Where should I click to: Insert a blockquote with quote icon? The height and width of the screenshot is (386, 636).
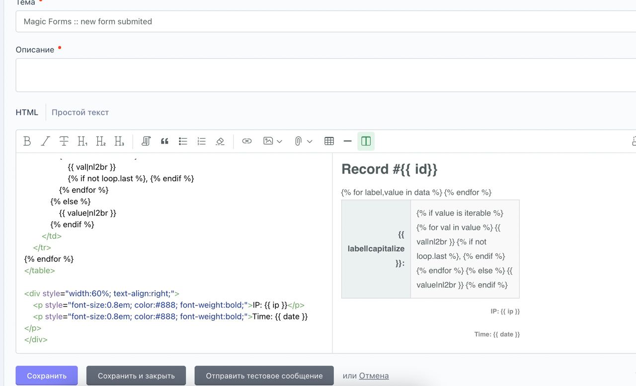164,141
